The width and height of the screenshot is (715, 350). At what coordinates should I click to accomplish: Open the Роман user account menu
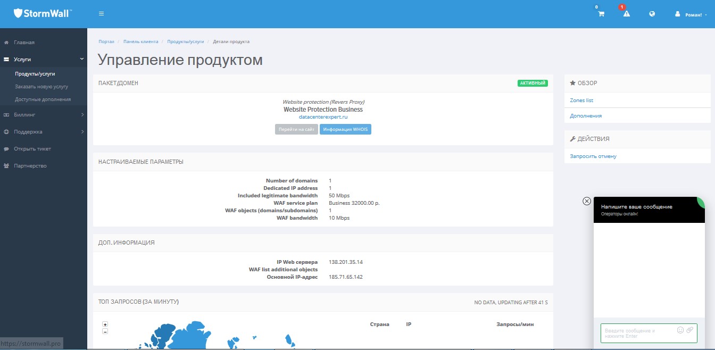tap(691, 14)
